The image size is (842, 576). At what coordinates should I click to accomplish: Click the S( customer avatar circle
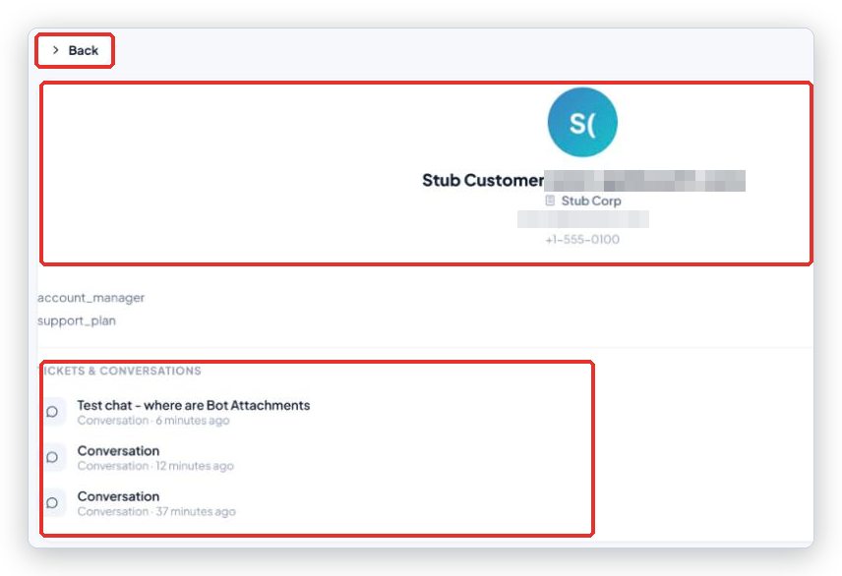tap(582, 123)
